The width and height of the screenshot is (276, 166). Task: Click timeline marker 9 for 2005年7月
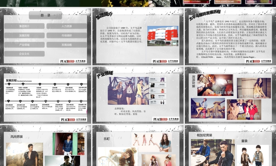[32, 101]
